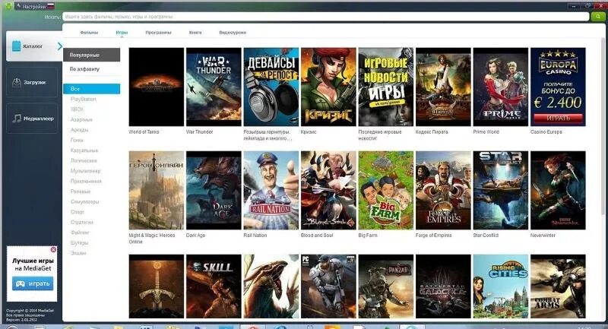Select the Азартные category
Image resolution: width=608 pixels, height=329 pixels.
click(81, 120)
